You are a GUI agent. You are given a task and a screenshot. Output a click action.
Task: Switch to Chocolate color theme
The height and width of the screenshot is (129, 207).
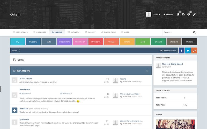pyautogui.click(x=174, y=42)
